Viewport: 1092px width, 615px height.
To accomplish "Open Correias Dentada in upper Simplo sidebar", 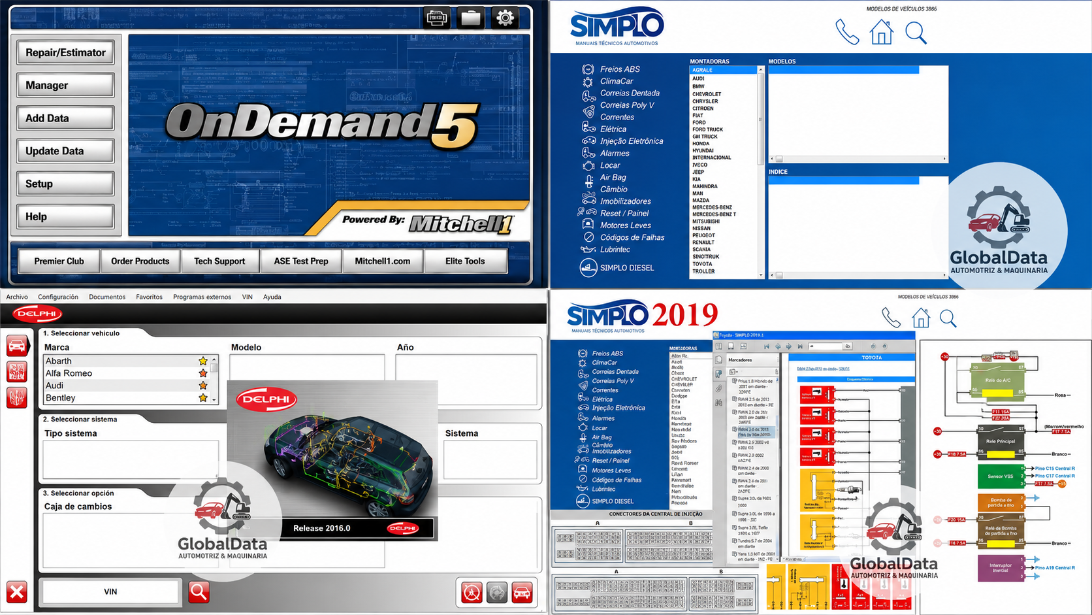I will pyautogui.click(x=630, y=93).
